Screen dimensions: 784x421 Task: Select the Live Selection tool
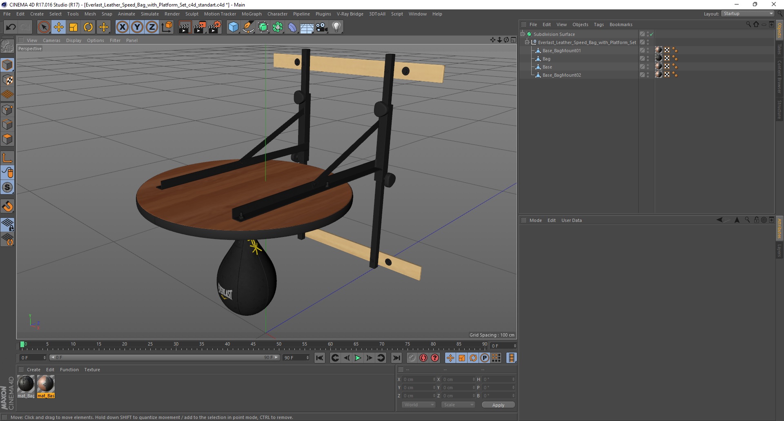click(x=44, y=27)
